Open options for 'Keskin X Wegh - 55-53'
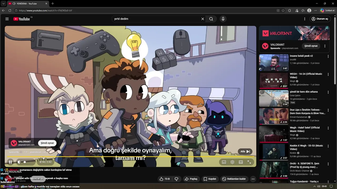Image resolution: width=337 pixels, height=189 pixels. click(x=328, y=146)
